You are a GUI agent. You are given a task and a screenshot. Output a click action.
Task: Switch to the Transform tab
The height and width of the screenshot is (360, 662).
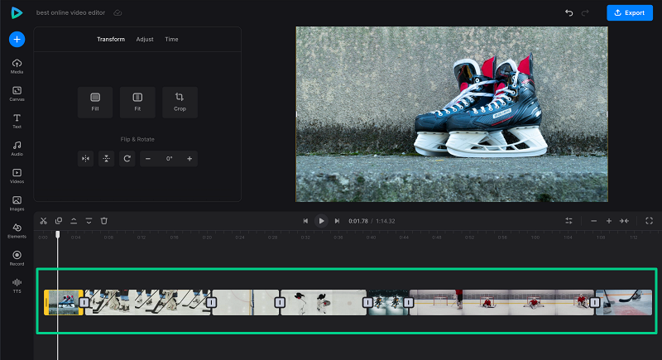111,39
